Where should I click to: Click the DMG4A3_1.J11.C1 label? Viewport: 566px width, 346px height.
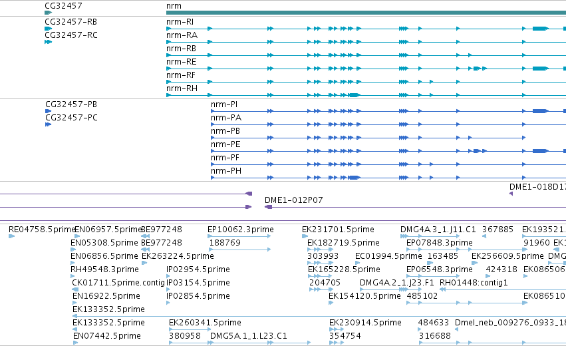(438, 230)
